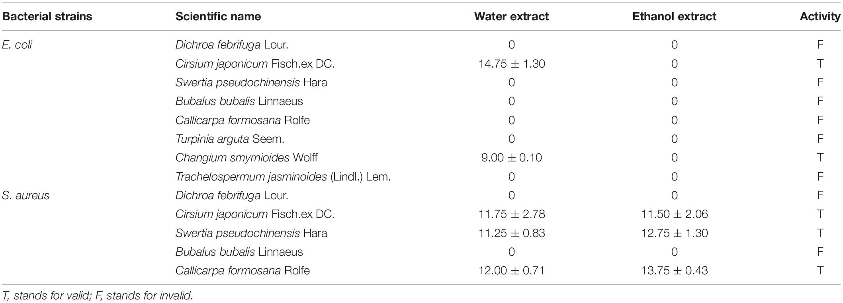Click the 9.00 ± 0.10 value
Image resolution: width=843 pixels, height=303 pixels.
click(x=512, y=157)
